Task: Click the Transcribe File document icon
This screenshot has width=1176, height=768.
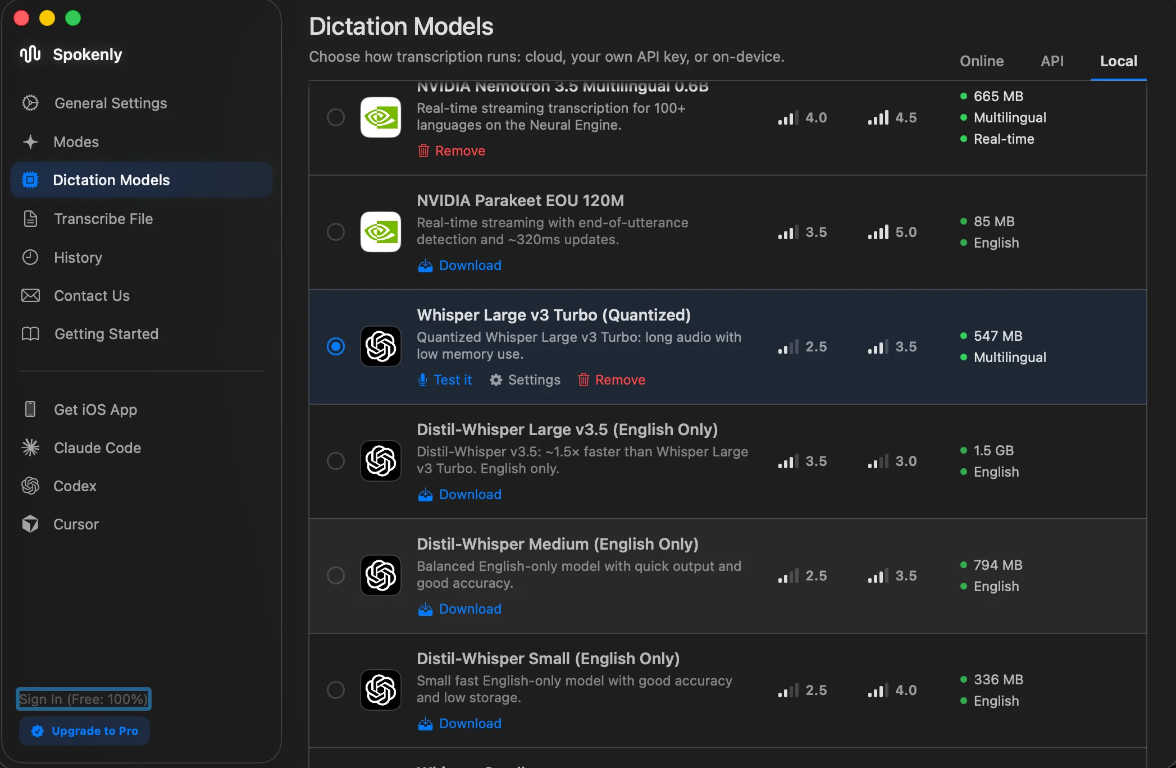Action: point(30,219)
